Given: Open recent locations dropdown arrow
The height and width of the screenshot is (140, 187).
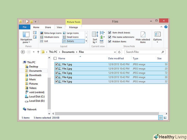Looking at the screenshot, I should [34, 52].
